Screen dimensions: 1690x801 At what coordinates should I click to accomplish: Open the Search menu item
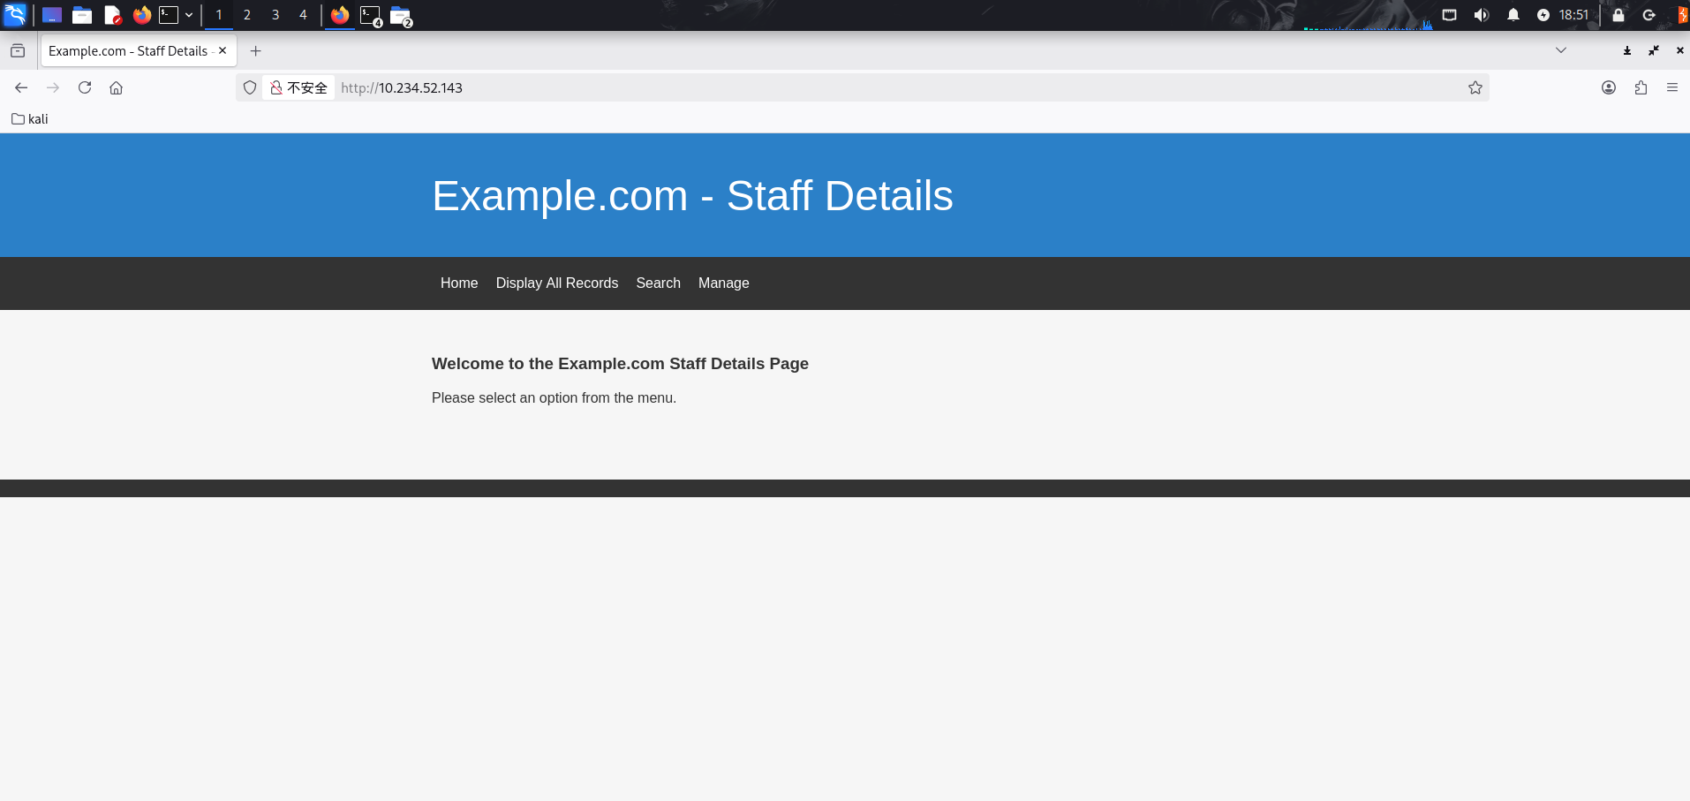coord(658,283)
